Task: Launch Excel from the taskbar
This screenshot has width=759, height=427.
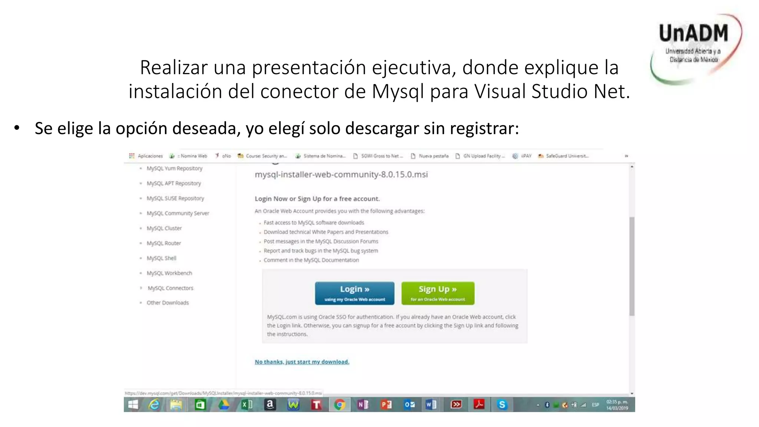Action: [247, 405]
